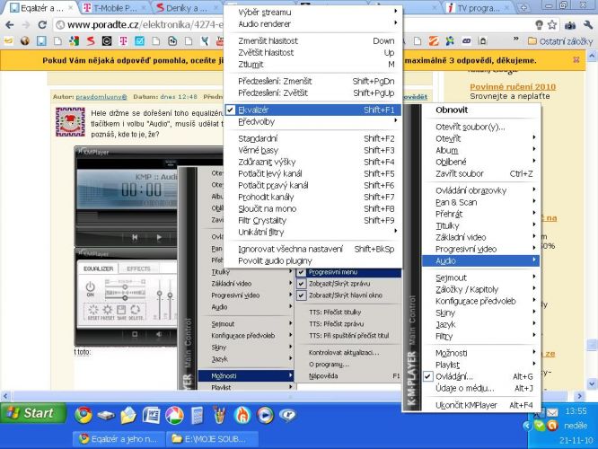Click the camera extension icon in Chrome toolbar

point(570,25)
